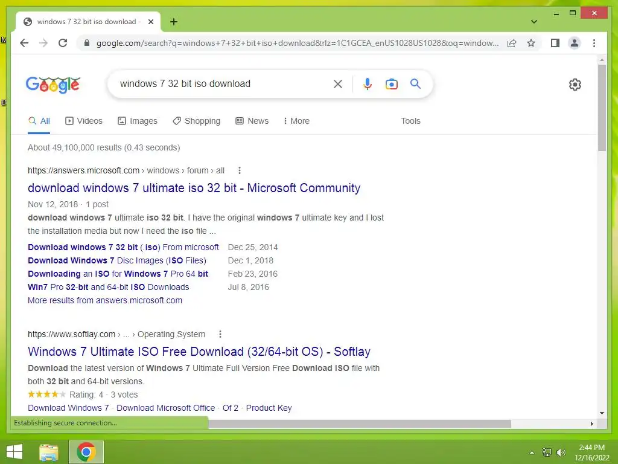This screenshot has height=464, width=618.
Task: Open a new tab with plus button
Action: (x=173, y=22)
